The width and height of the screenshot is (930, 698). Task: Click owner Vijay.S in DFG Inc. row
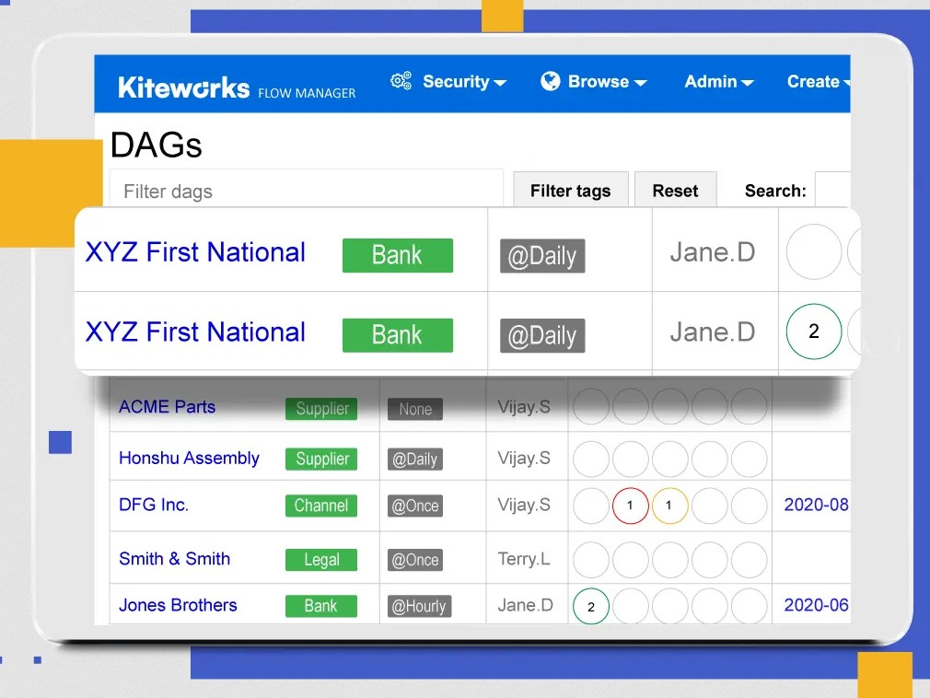coord(524,505)
